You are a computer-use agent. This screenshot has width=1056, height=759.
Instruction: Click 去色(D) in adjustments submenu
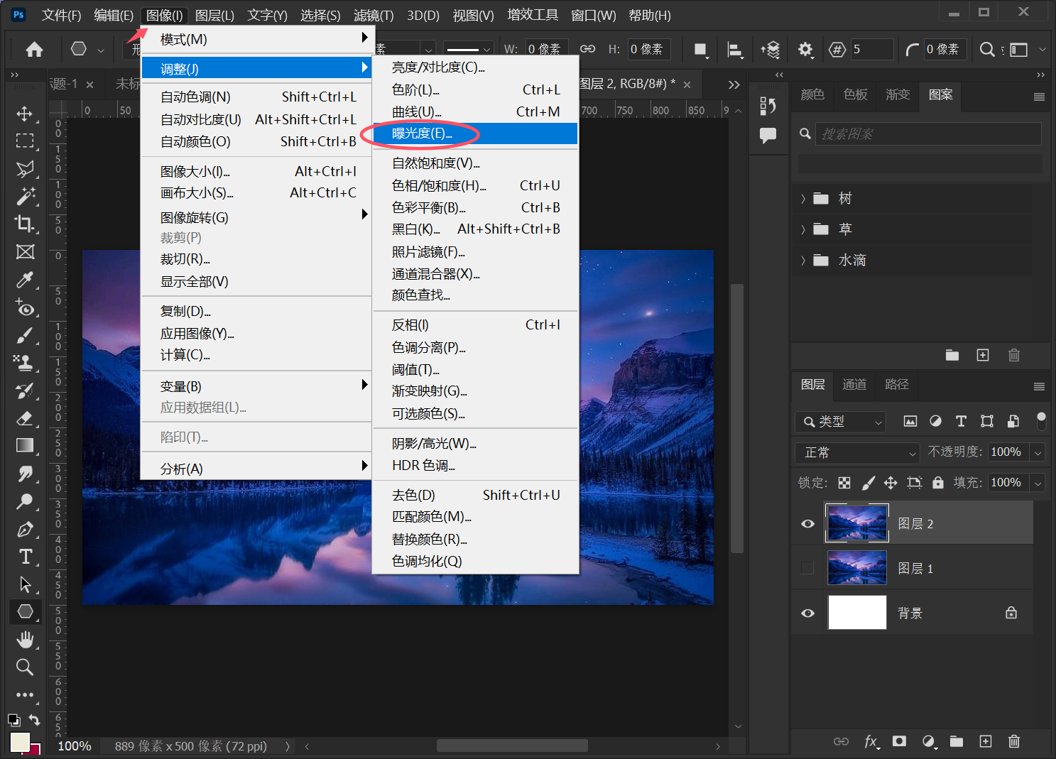[475, 495]
